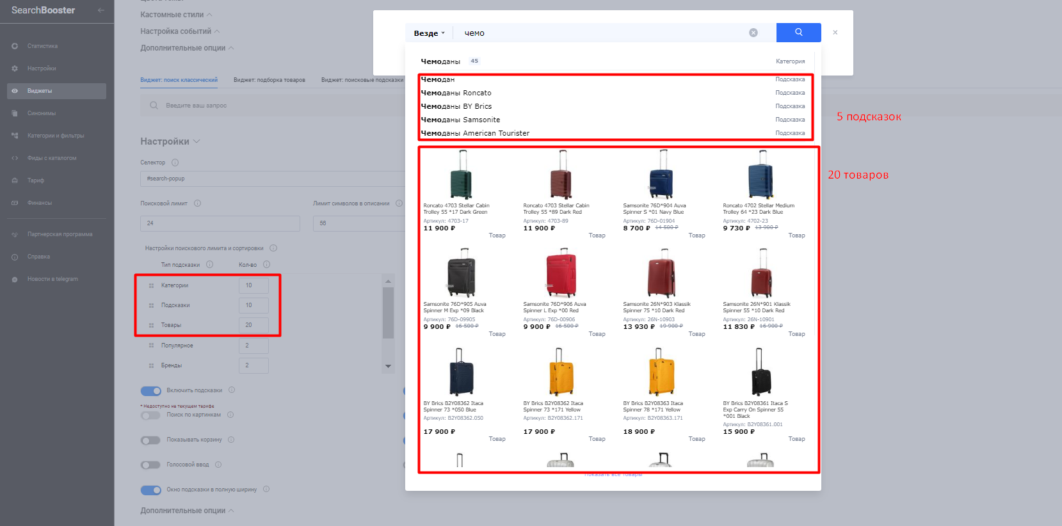The image size is (1062, 526).
Task: Switch to Виджет: подборка товаров tab
Action: pos(269,80)
